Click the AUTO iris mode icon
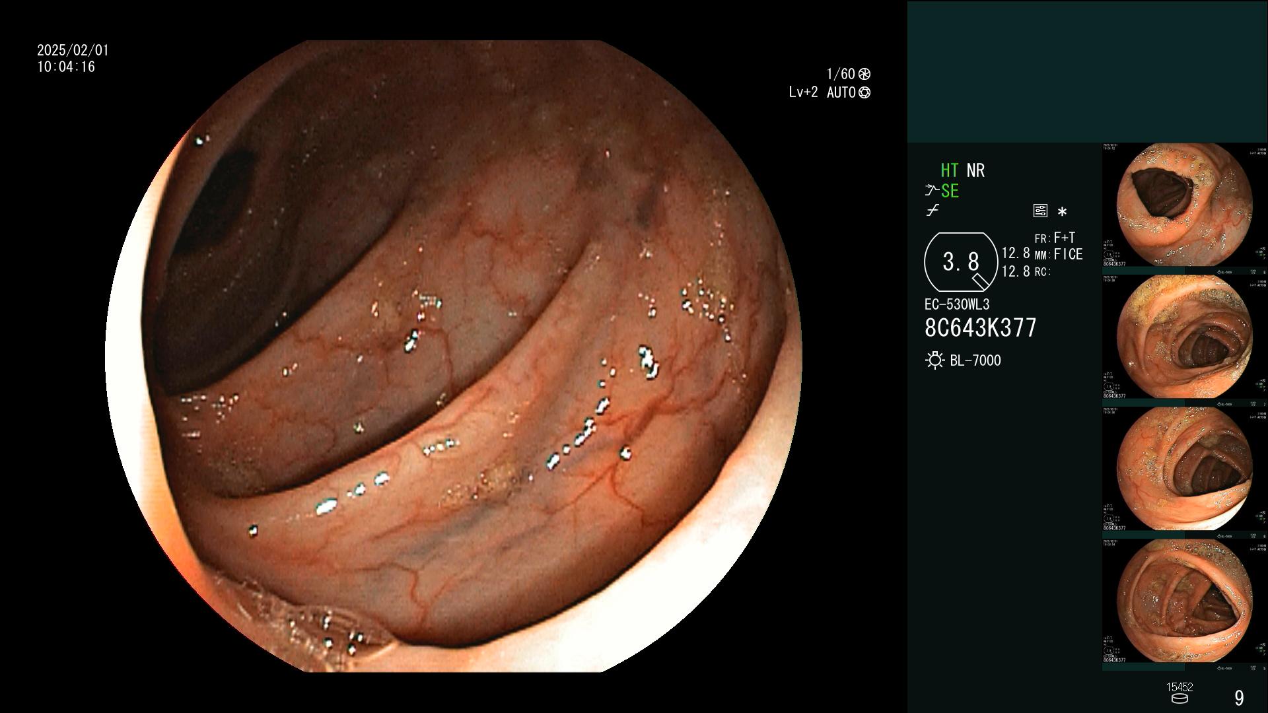 click(x=864, y=92)
